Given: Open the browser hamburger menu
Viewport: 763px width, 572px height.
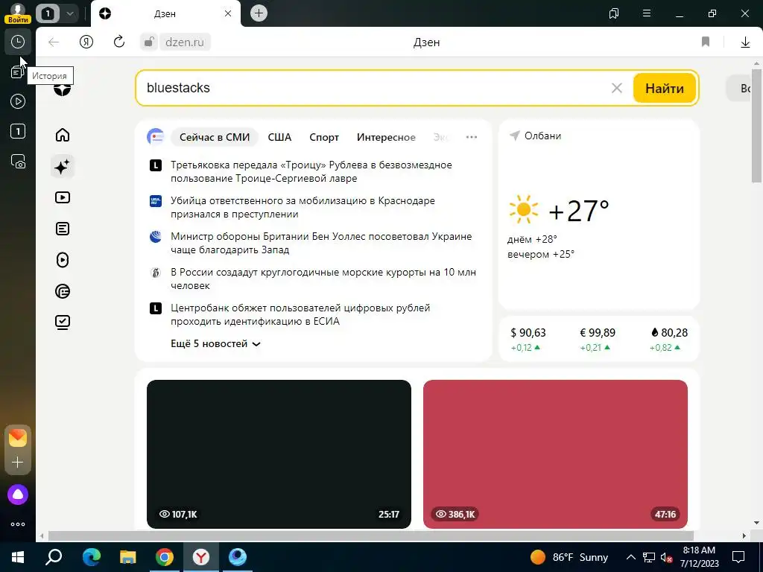Looking at the screenshot, I should [x=647, y=13].
